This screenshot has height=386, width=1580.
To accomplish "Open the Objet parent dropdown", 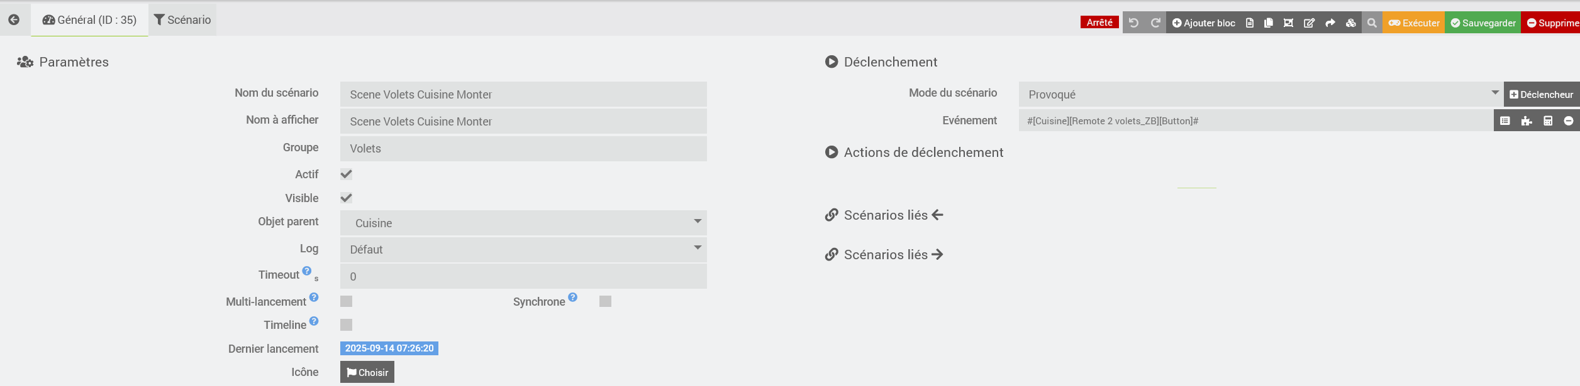I will click(x=523, y=223).
